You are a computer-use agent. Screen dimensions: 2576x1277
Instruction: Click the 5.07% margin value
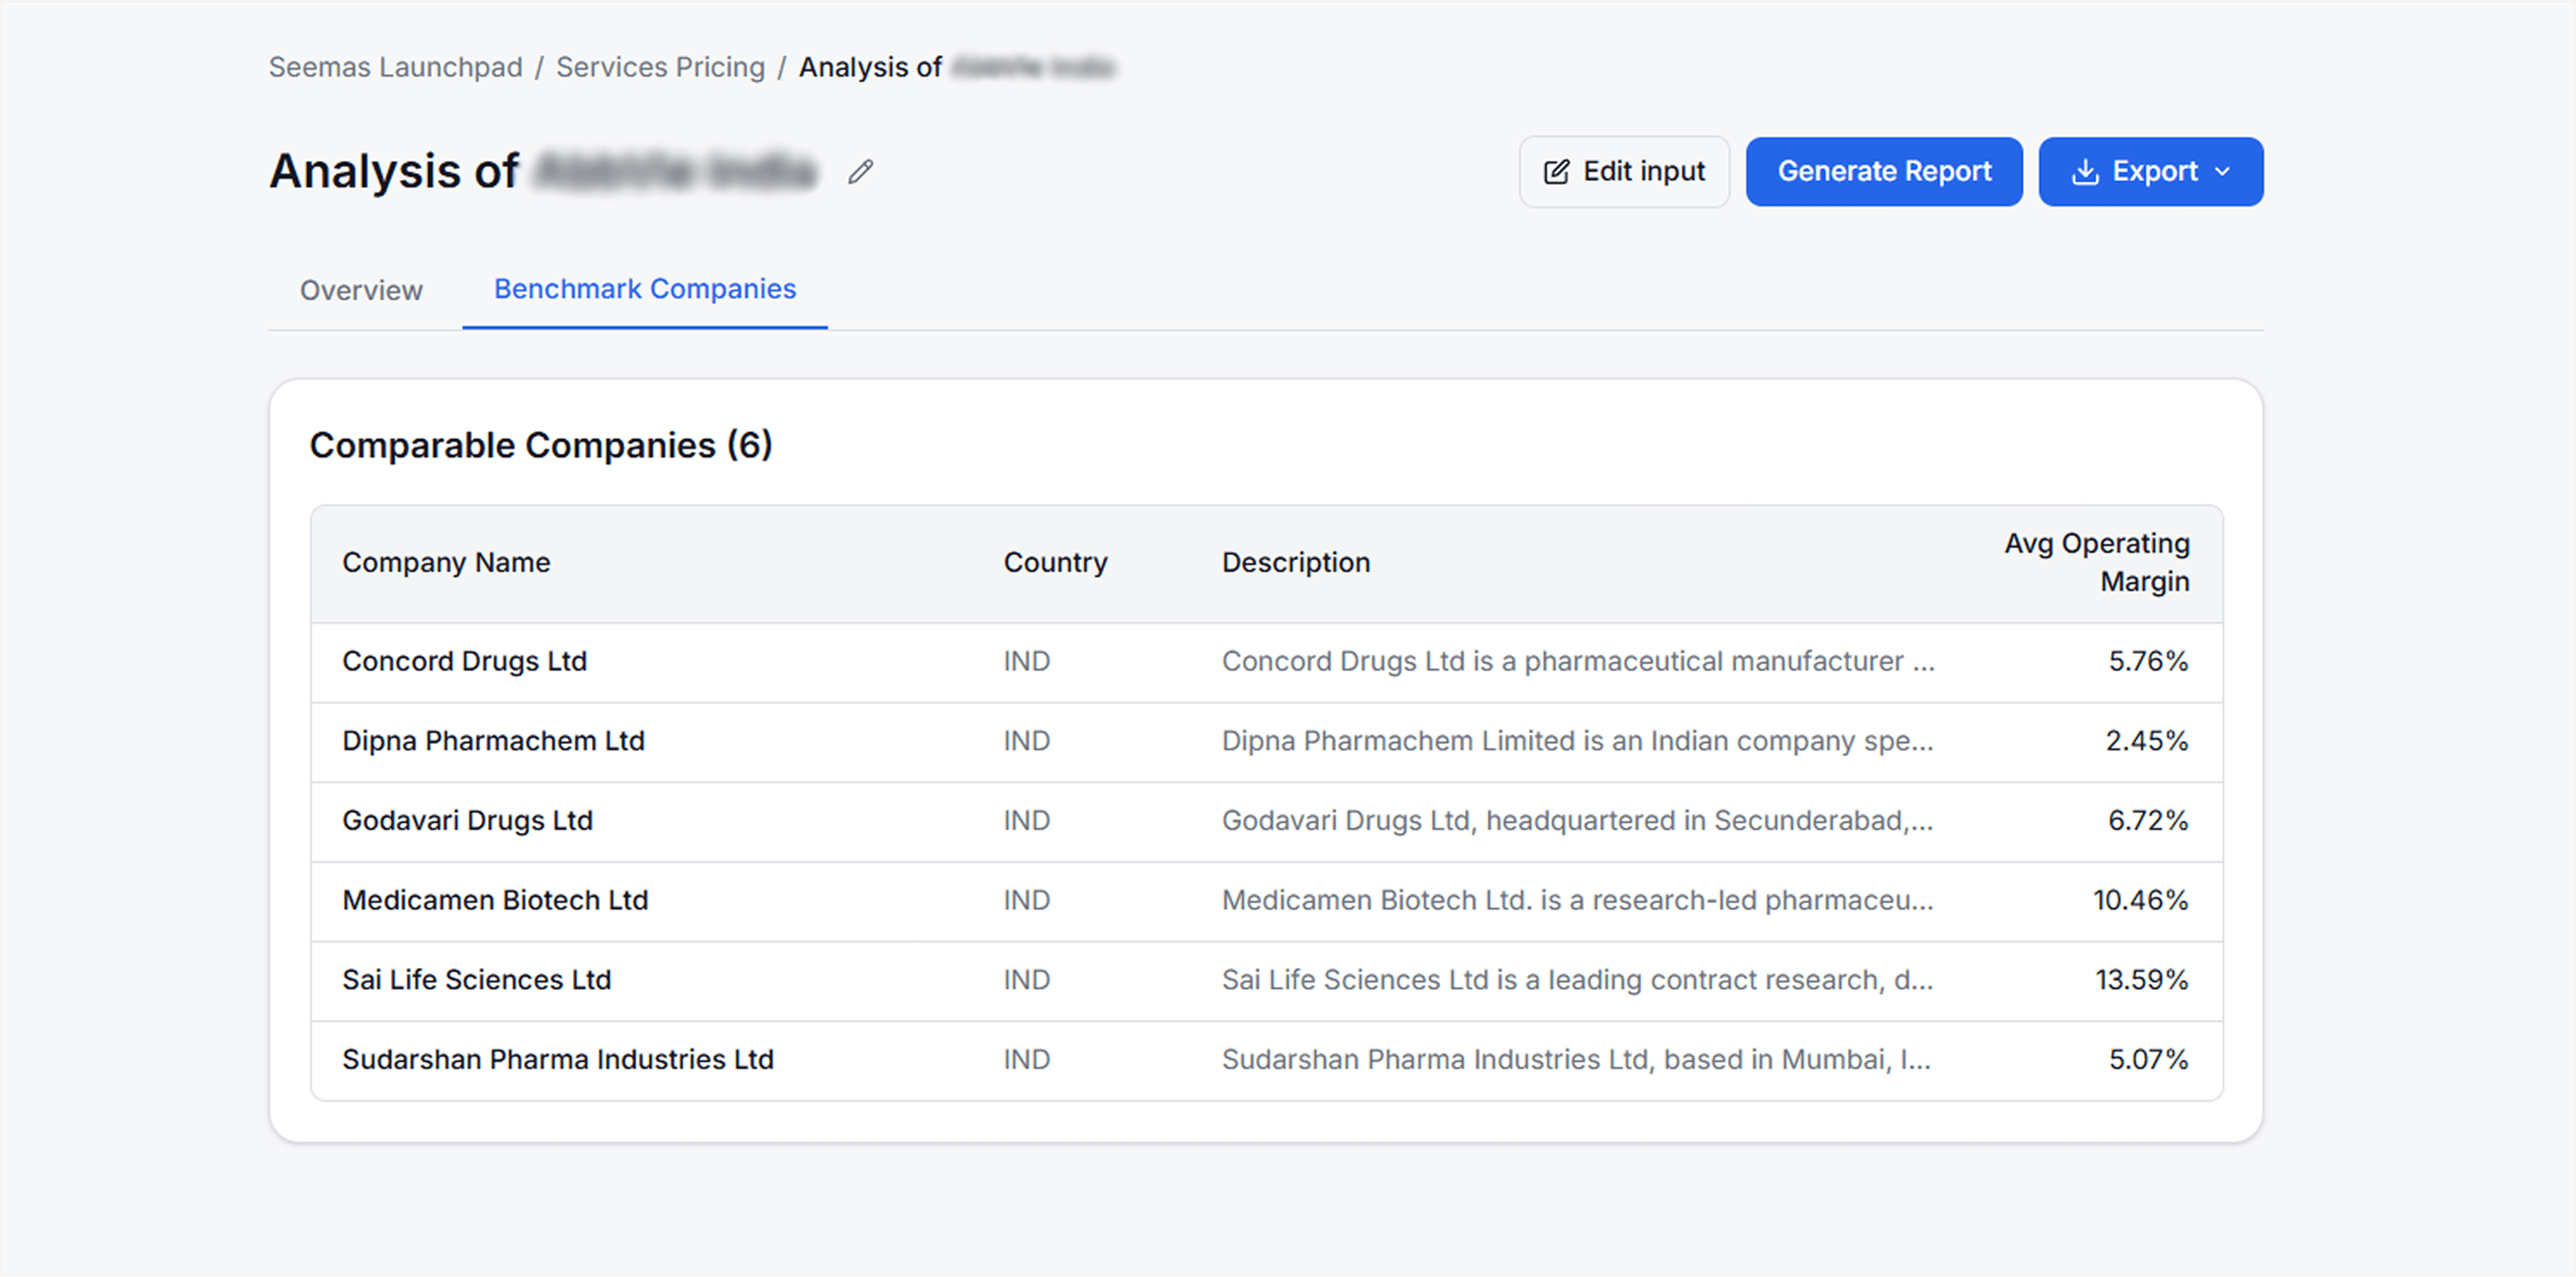click(x=2148, y=1060)
